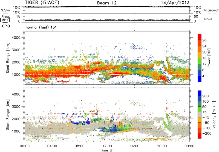This screenshot has width=219, height=152.
Task: Click the gray -15 to 15 velocity colorbar segment
Action: point(200,114)
